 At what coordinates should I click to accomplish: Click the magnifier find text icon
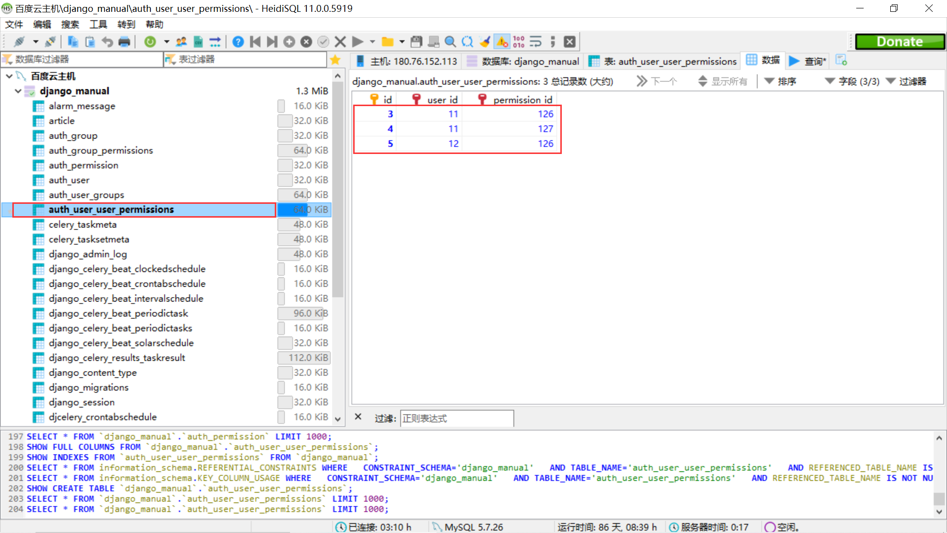(450, 42)
